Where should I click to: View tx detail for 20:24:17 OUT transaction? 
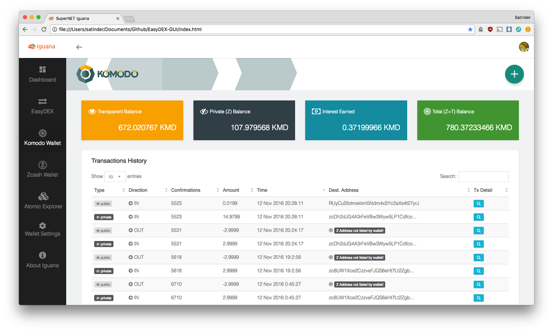point(478,230)
